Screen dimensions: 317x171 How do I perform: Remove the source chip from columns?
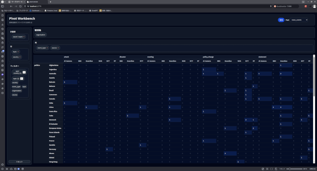click(58, 48)
